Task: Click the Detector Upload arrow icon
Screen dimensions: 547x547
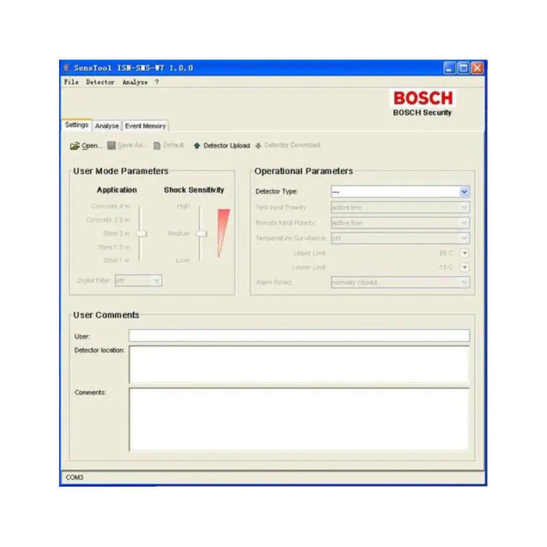Action: pos(197,146)
